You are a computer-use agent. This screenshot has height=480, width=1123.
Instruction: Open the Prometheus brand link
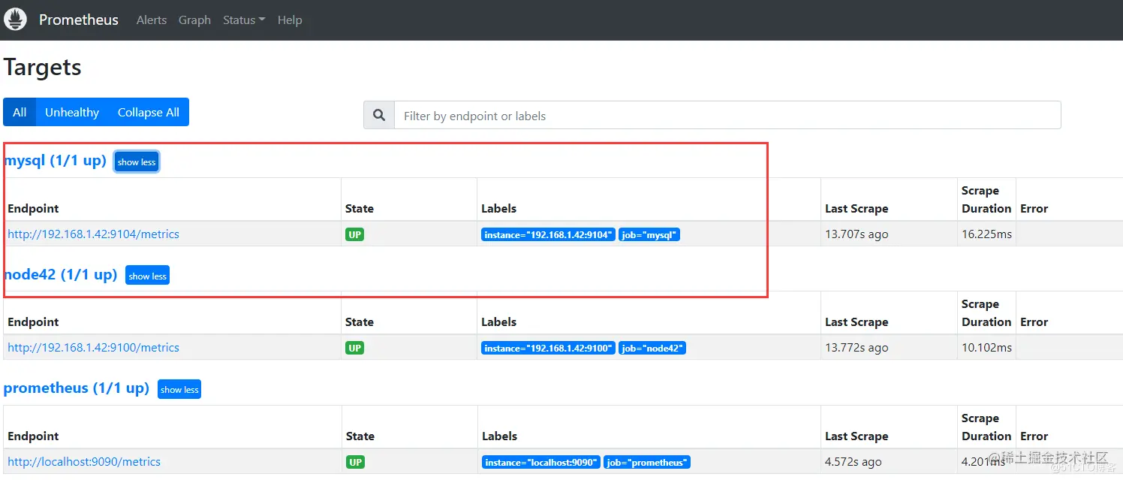tap(79, 20)
